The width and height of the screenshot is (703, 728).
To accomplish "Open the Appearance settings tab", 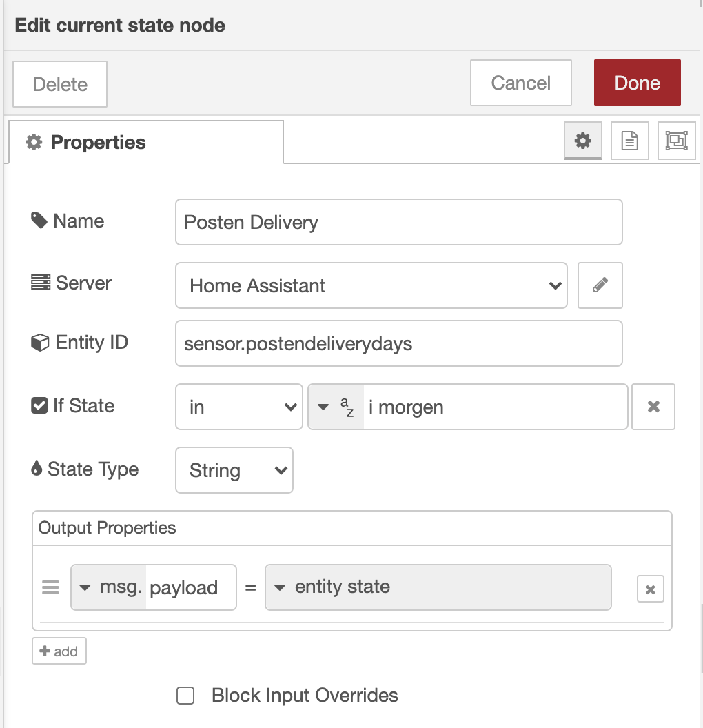I will point(676,141).
